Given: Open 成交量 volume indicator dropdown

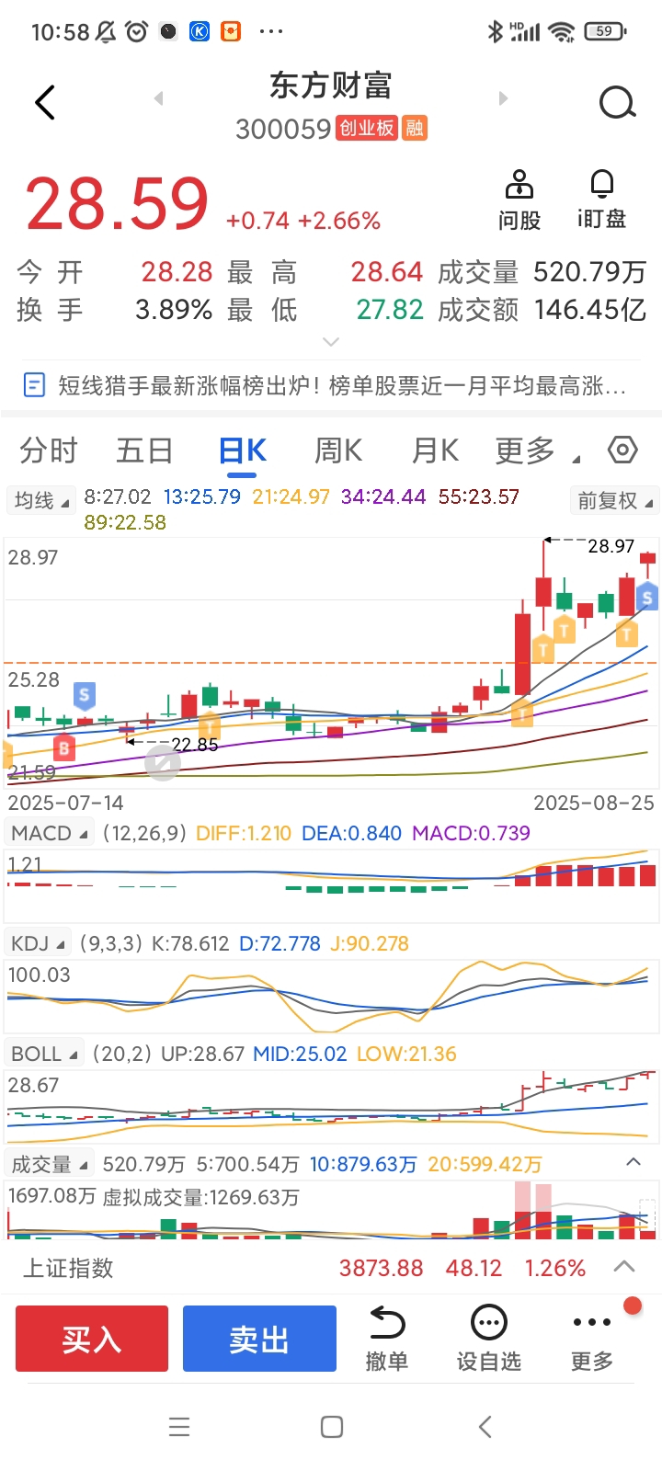Looking at the screenshot, I should click(x=50, y=1164).
